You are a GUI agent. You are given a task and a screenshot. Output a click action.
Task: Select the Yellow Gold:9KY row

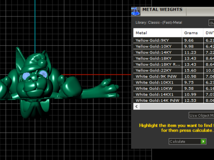tap(173, 40)
